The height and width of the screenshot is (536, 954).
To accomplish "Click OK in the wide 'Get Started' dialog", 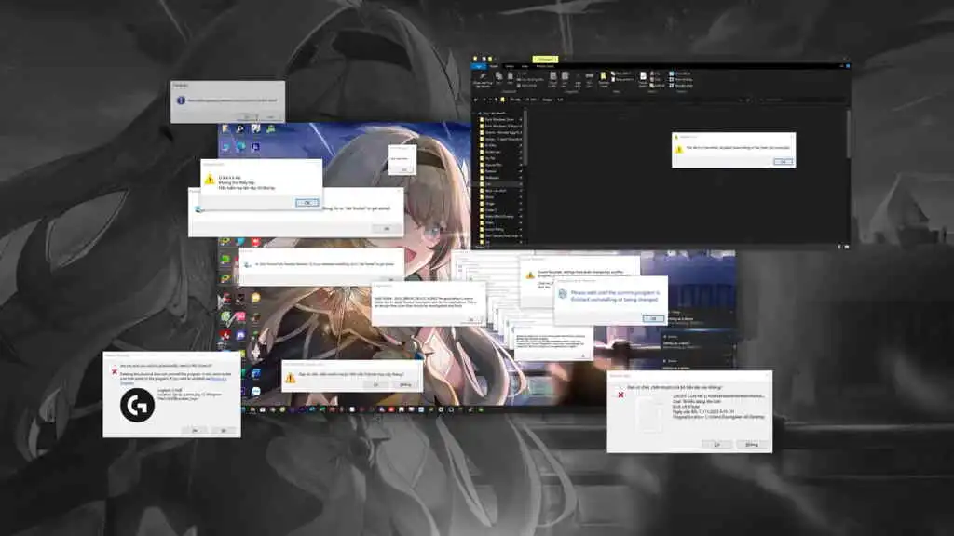I will [387, 229].
